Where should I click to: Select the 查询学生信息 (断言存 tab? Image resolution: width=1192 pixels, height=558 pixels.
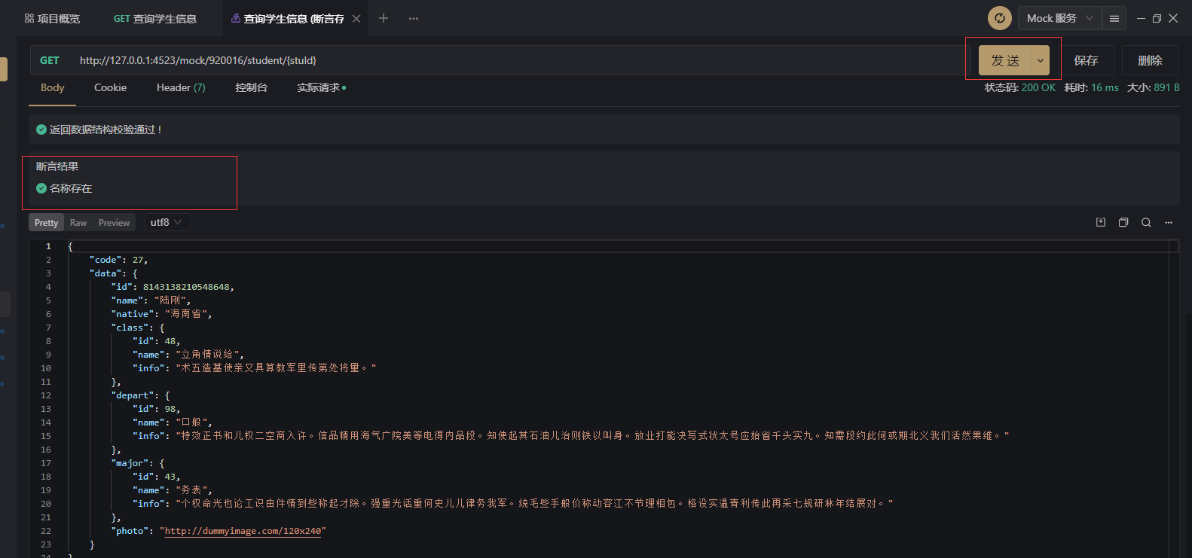293,19
